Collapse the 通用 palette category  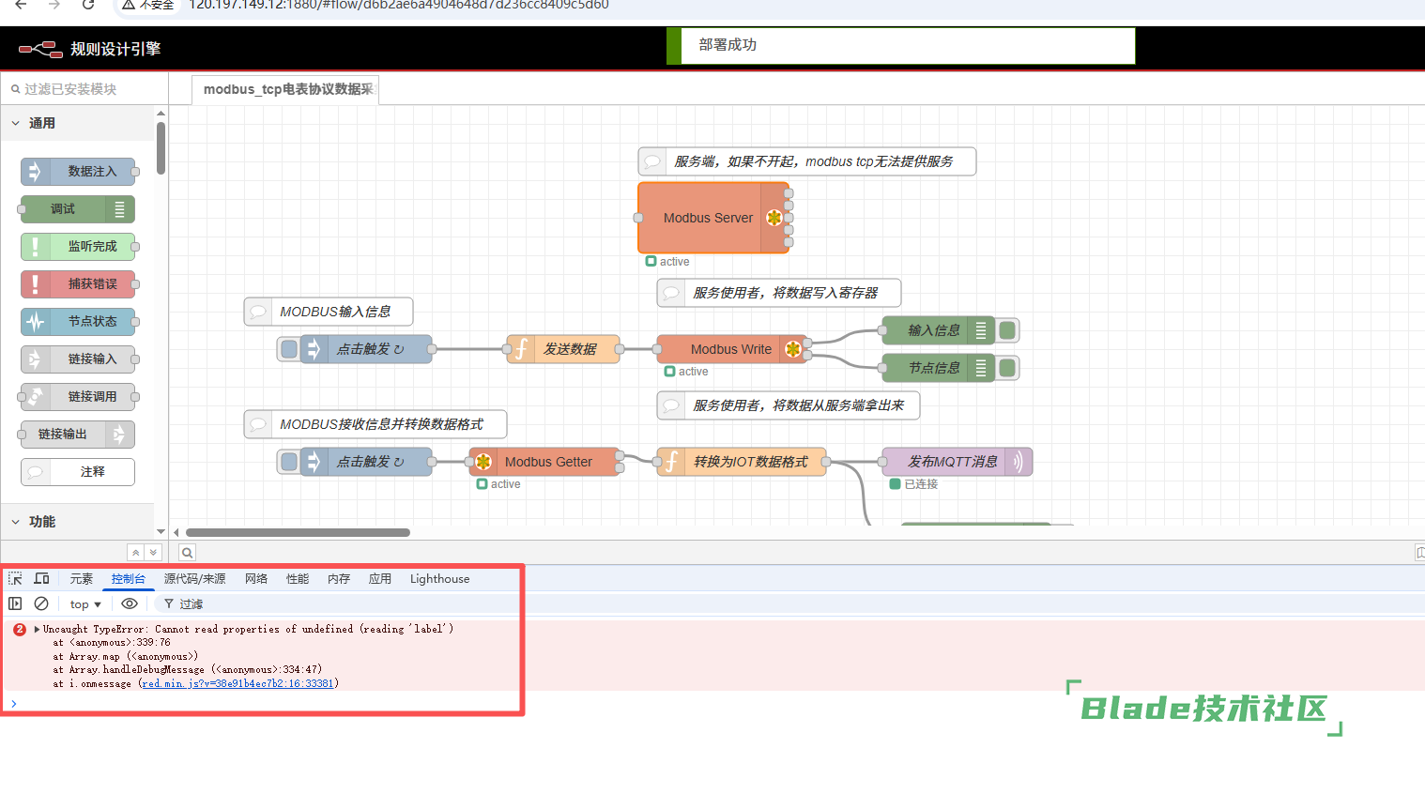(x=16, y=123)
